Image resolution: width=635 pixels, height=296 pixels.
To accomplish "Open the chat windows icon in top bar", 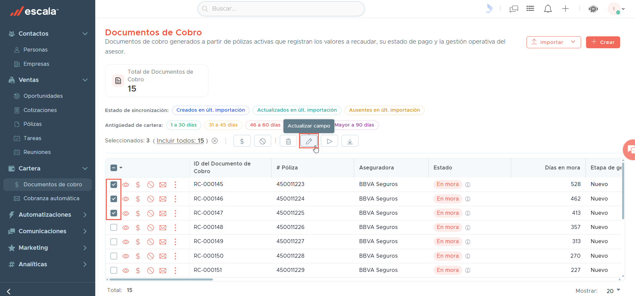I will coord(514,9).
